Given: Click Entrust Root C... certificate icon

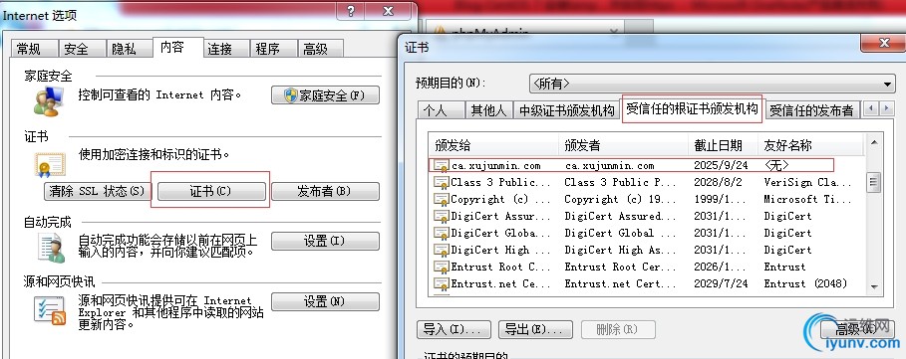Looking at the screenshot, I should point(442,267).
